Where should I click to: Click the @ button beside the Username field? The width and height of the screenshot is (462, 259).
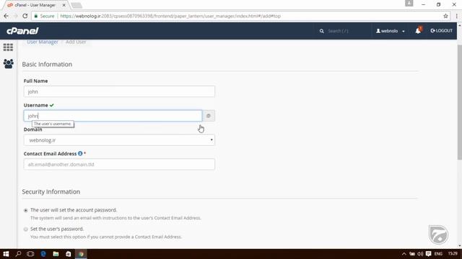[x=209, y=116]
